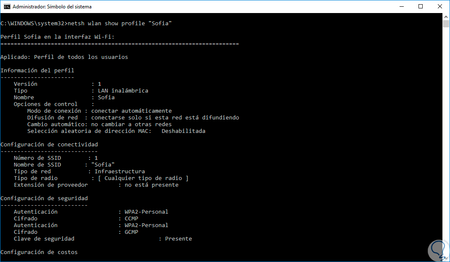Click the CCMP cipher value
450x262 pixels.
coord(132,219)
